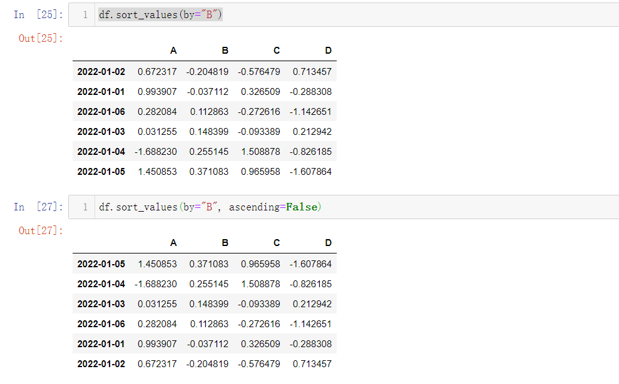Click the code cell input In [25]
This screenshot has width=619, height=384.
(x=344, y=14)
